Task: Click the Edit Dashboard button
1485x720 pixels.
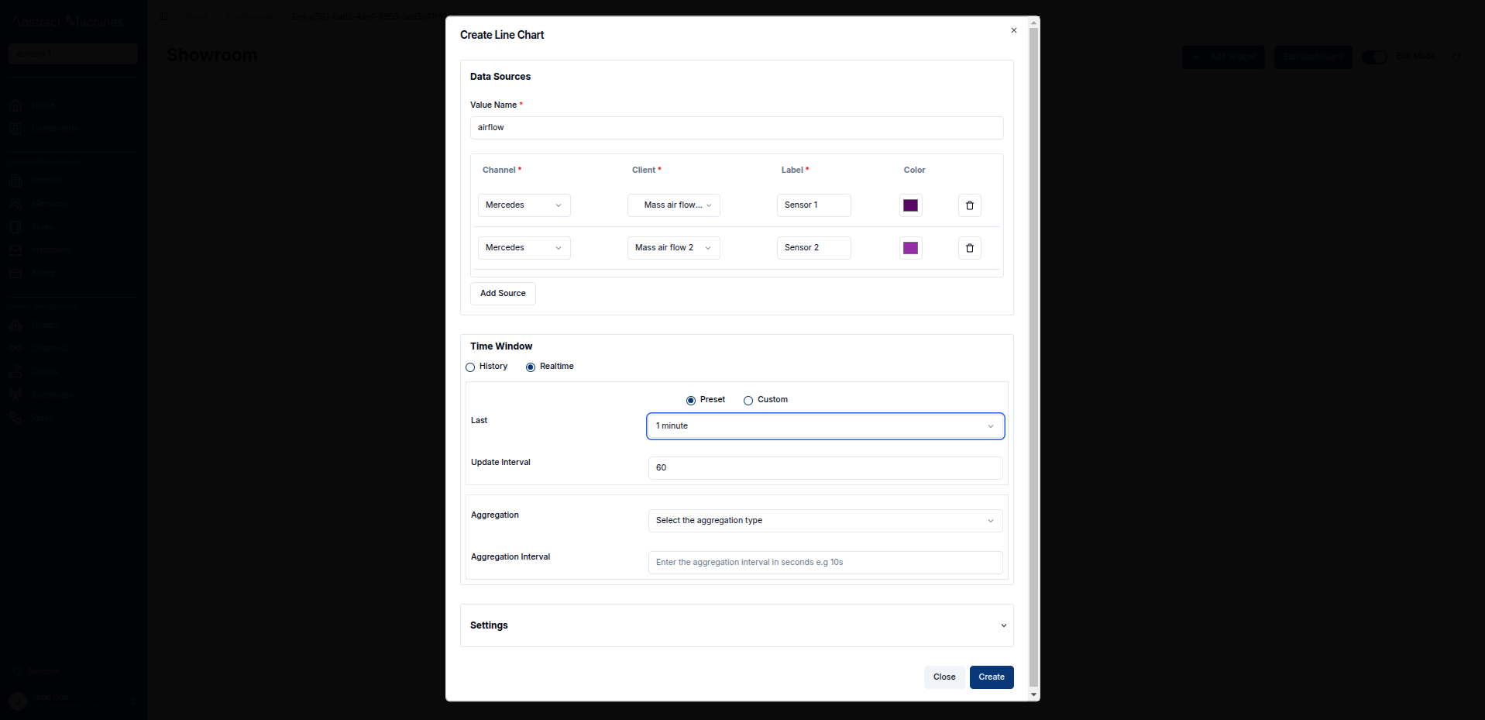Action: point(1313,57)
